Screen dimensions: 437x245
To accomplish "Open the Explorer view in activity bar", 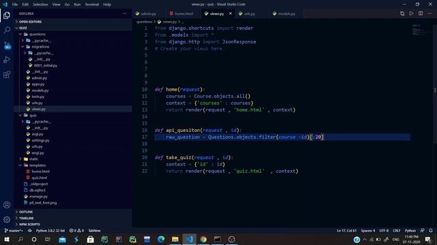I will click(x=7, y=16).
